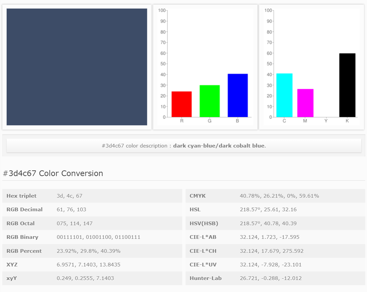Click the RGB Octal row label
This screenshot has width=367, height=292.
click(x=20, y=224)
